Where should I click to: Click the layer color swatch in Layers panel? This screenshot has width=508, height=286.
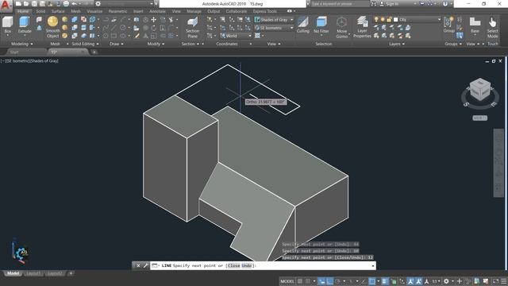coord(396,20)
